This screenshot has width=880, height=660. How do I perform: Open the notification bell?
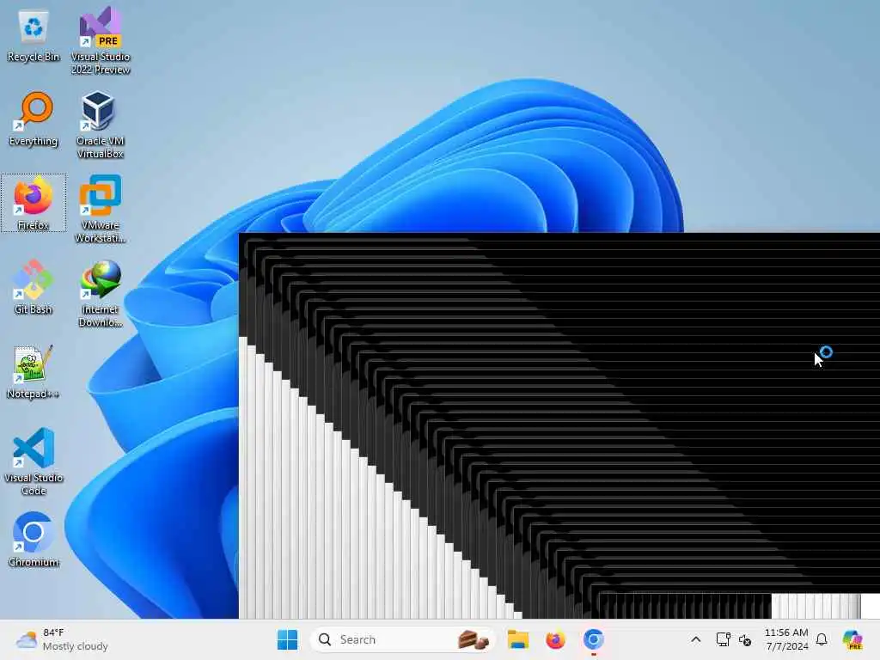pos(822,639)
